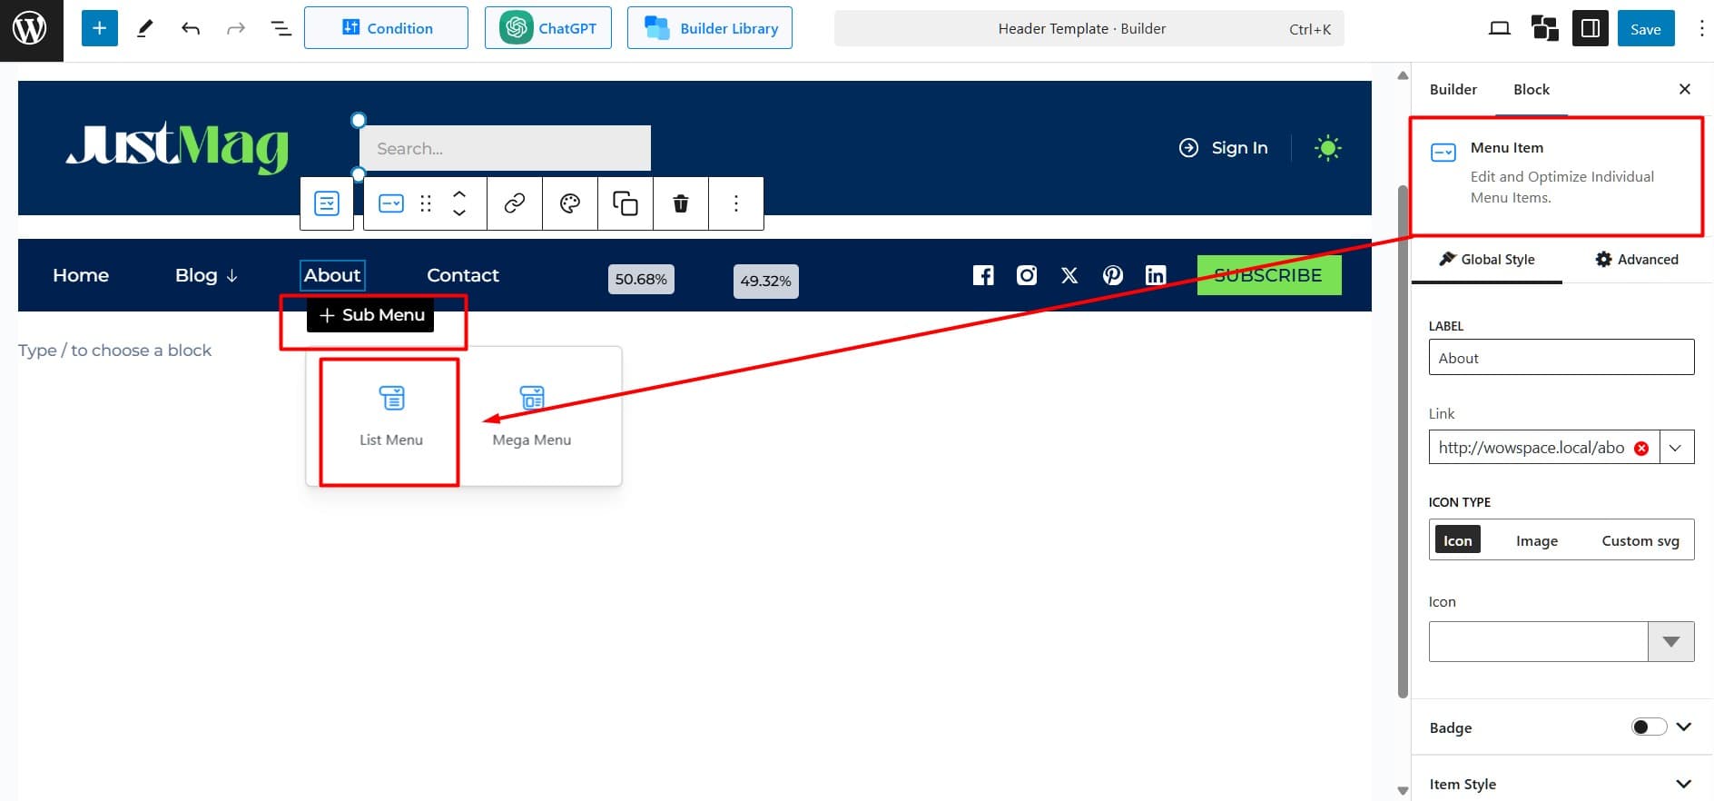Image resolution: width=1714 pixels, height=801 pixels.
Task: Click the plus Sub Menu button
Action: point(370,315)
